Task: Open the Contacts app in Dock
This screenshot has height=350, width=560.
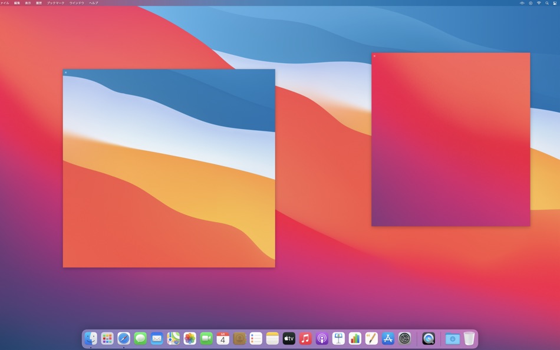Action: (x=239, y=338)
